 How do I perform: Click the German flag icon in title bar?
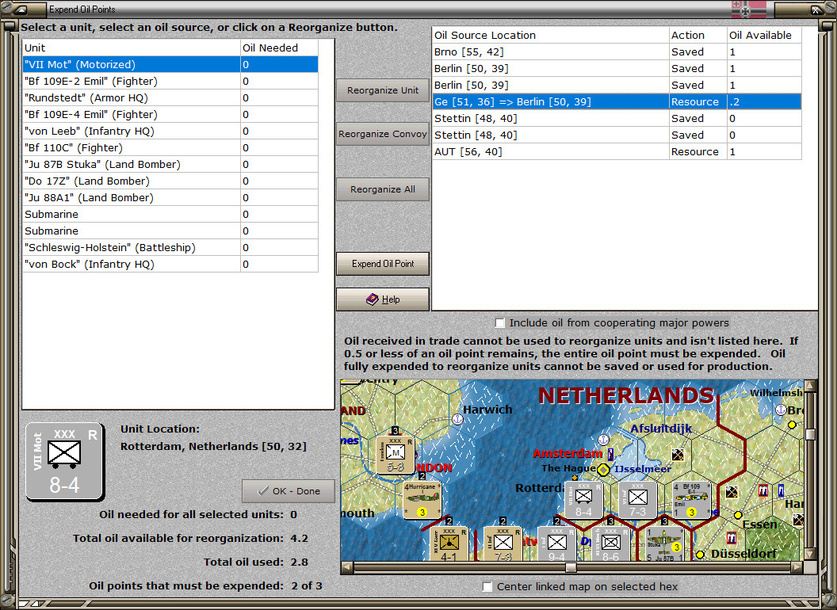[x=748, y=9]
